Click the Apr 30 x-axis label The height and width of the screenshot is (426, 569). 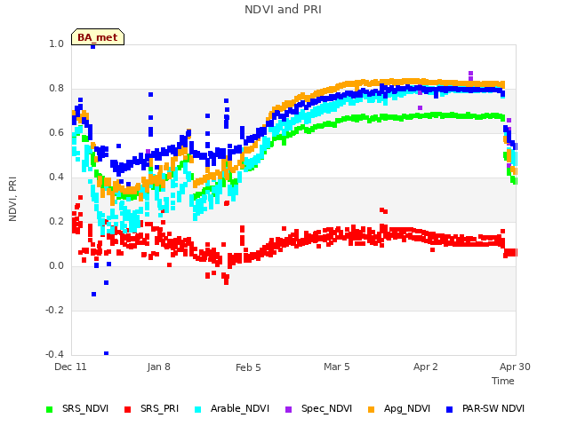(x=515, y=367)
